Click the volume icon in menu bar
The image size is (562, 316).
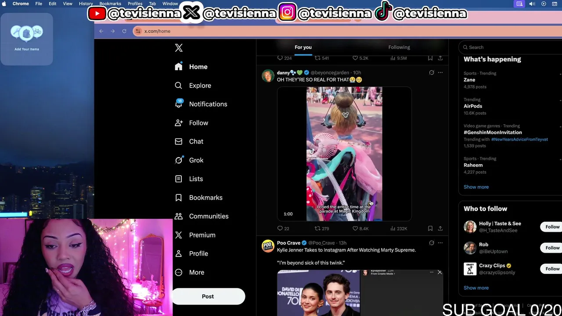coord(532,4)
